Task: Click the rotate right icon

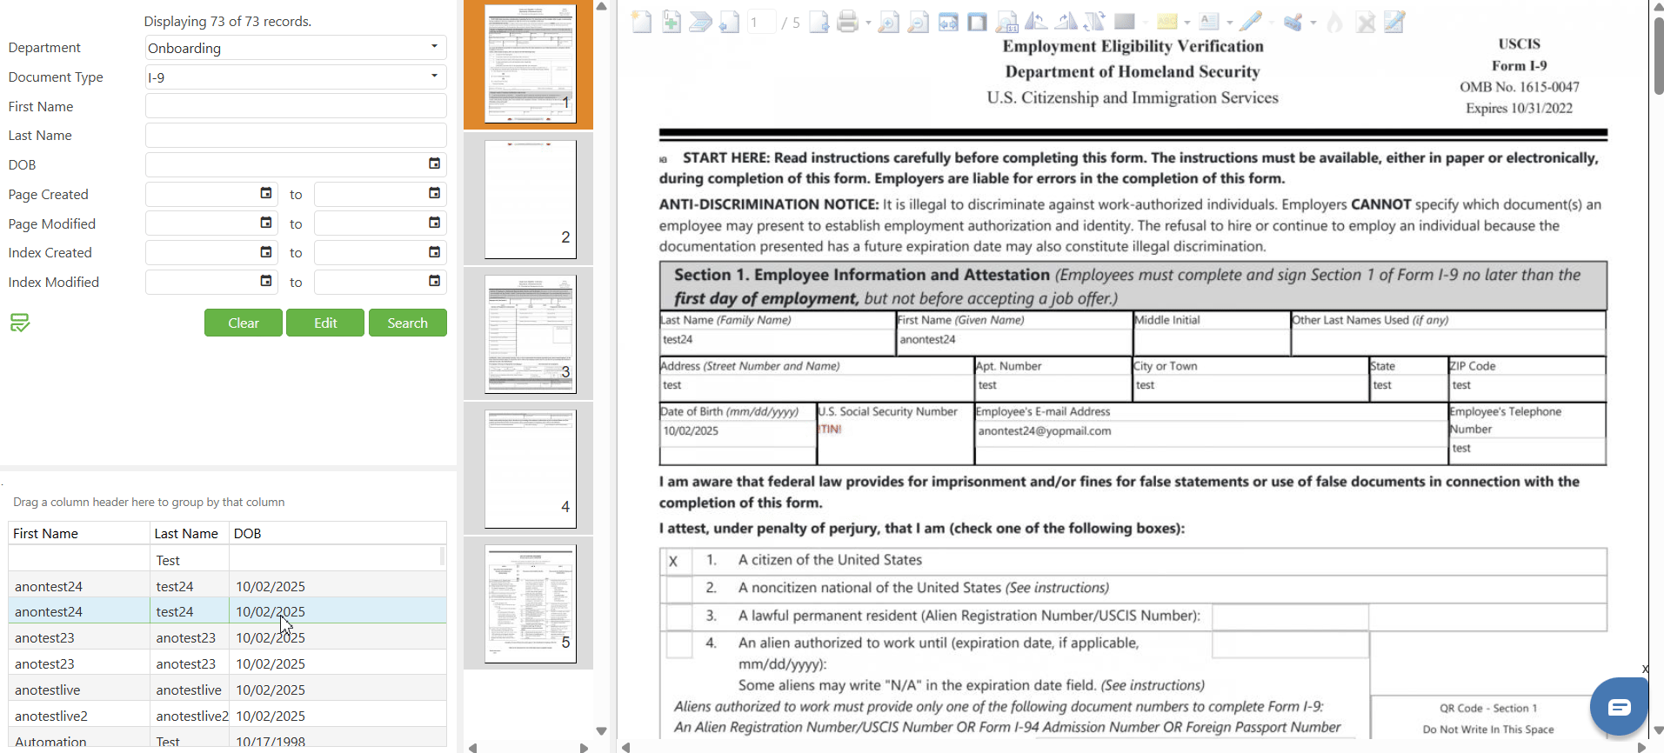Action: [x=1066, y=23]
